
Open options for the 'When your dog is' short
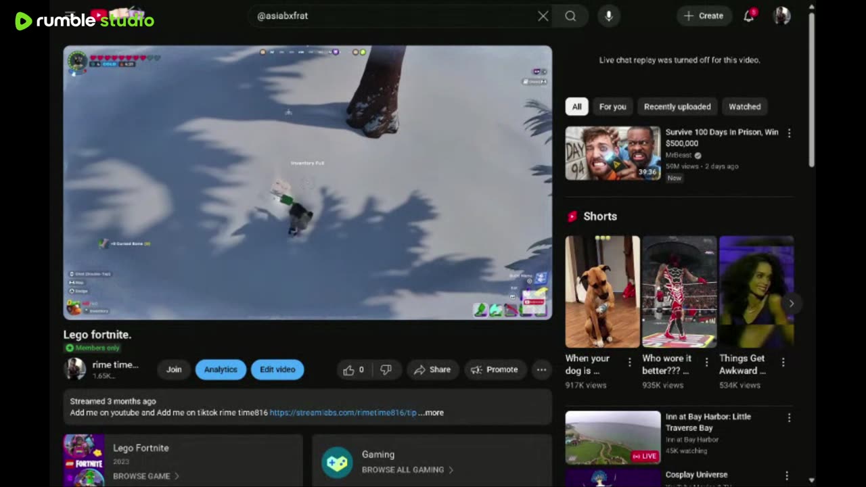pyautogui.click(x=630, y=362)
